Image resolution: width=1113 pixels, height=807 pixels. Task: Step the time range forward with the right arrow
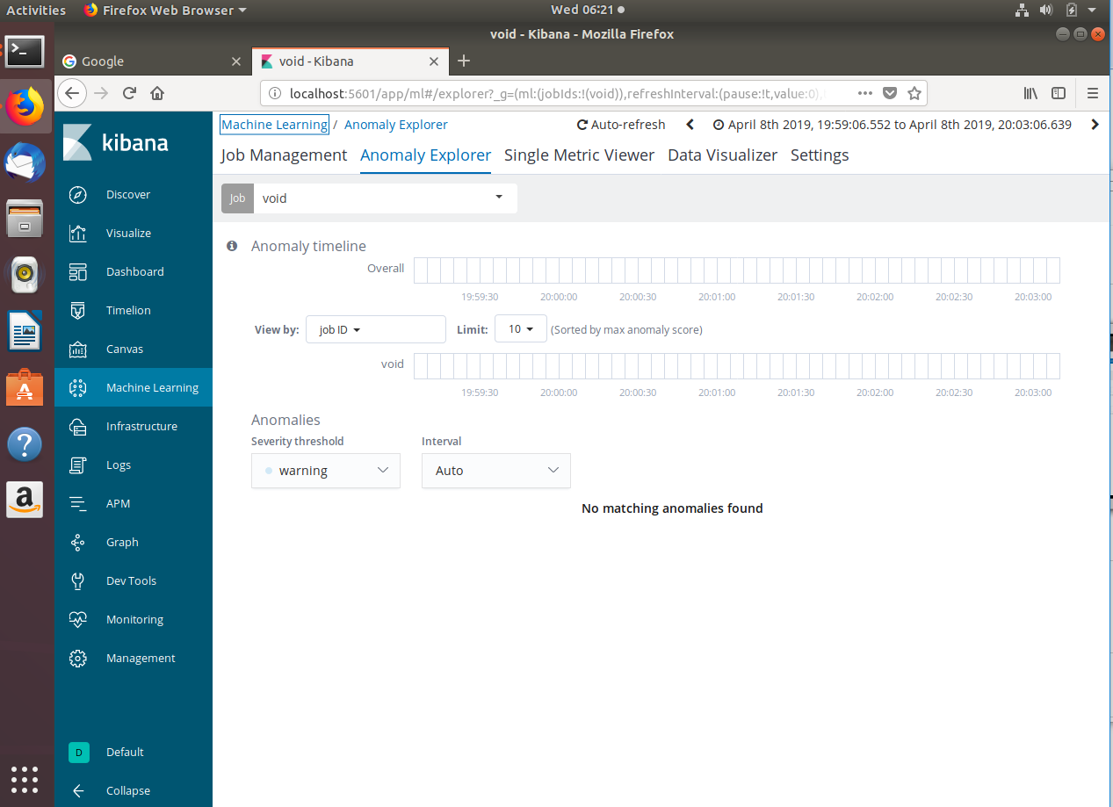point(1095,125)
